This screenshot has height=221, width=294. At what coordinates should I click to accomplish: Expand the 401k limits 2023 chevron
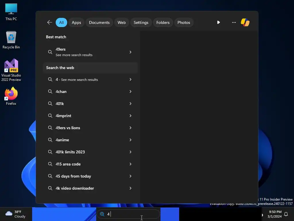(131, 152)
